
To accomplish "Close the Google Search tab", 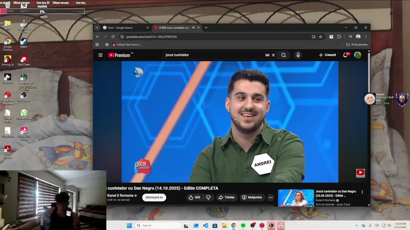I will (x=147, y=28).
